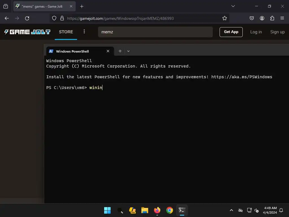The image size is (289, 217).
Task: Click 'Windows PowerShell' header text in terminal
Action: pyautogui.click(x=69, y=61)
